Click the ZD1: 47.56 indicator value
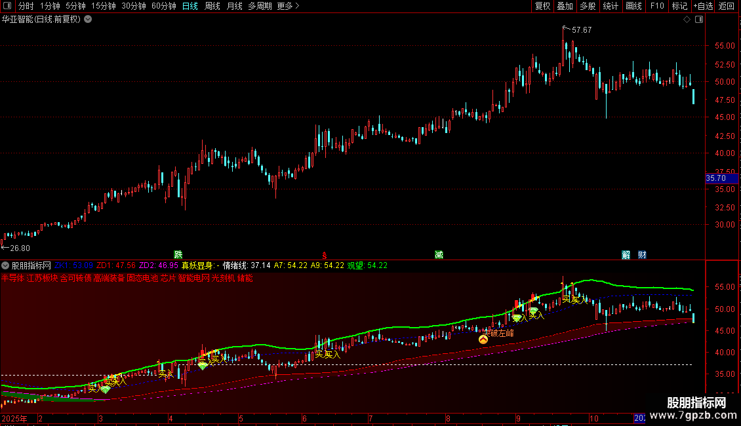Image resolution: width=741 pixels, height=426 pixels. tap(116, 265)
